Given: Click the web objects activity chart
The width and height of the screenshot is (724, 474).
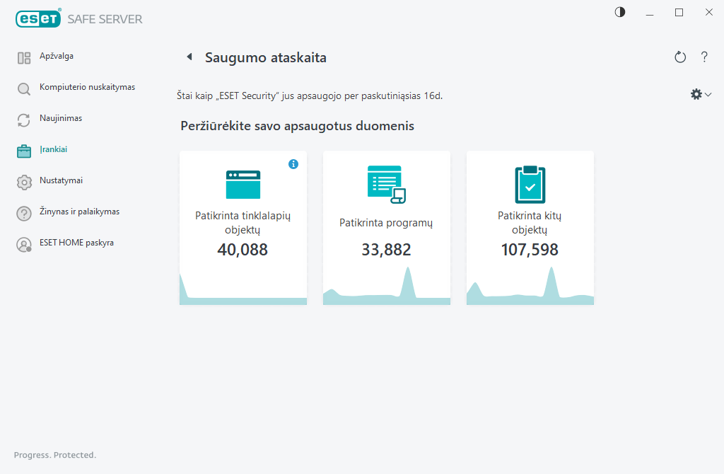Looking at the screenshot, I should [243, 289].
